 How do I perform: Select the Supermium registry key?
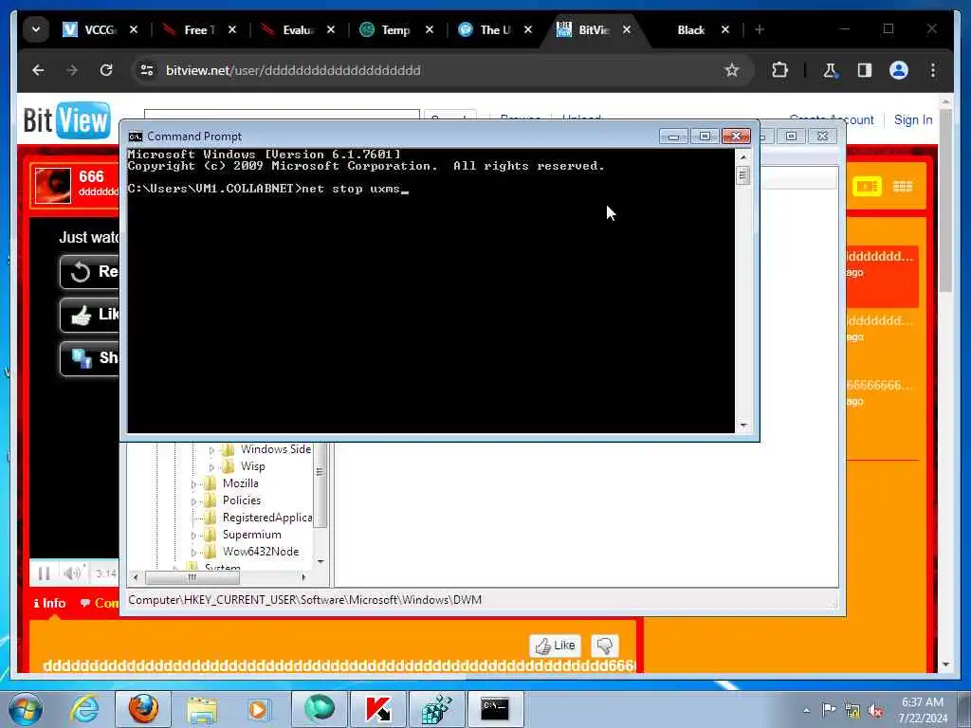pyautogui.click(x=251, y=535)
